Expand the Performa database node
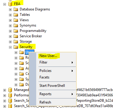Viewport: 113px width, 108px height. (4, 95)
